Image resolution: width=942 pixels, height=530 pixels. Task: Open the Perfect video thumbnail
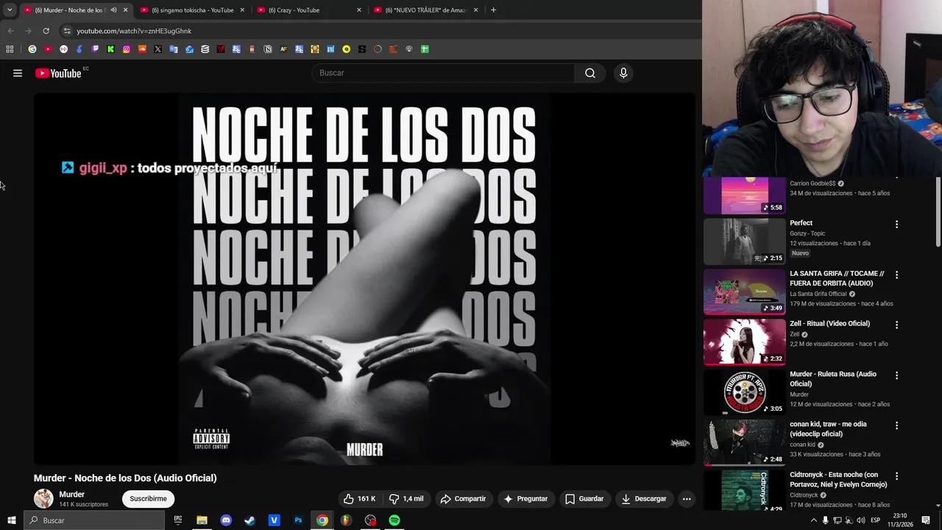(744, 241)
